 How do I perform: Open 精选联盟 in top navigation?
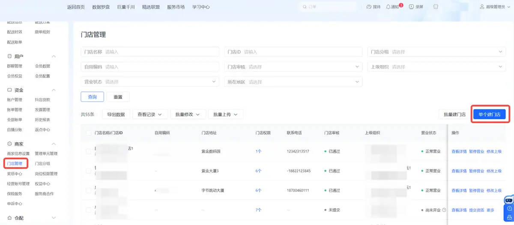(151, 7)
